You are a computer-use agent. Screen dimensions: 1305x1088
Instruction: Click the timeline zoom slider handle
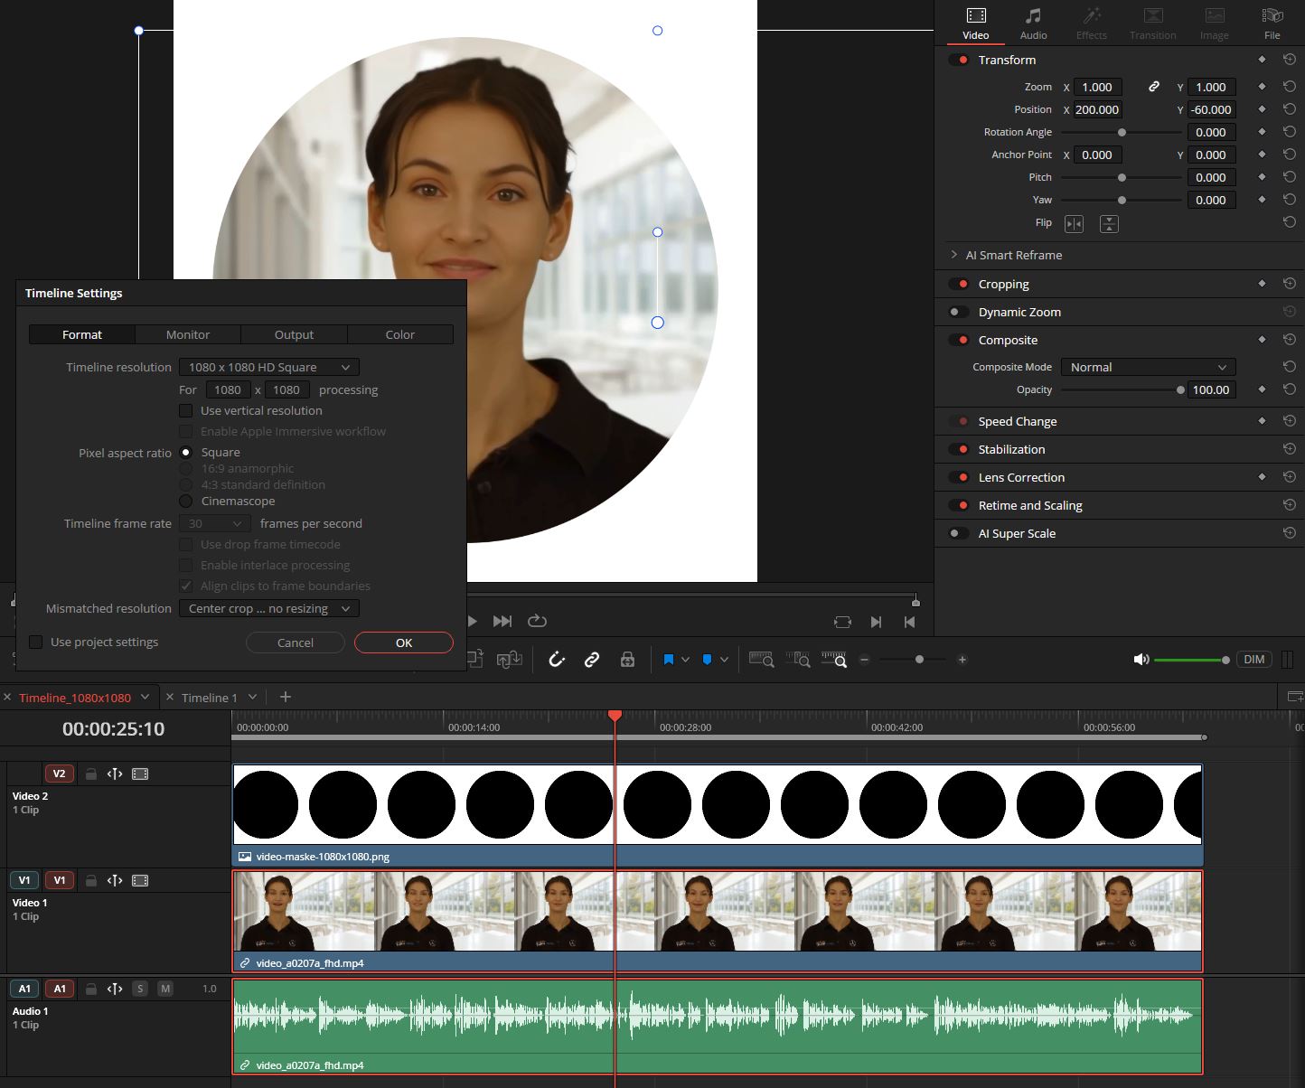click(918, 659)
